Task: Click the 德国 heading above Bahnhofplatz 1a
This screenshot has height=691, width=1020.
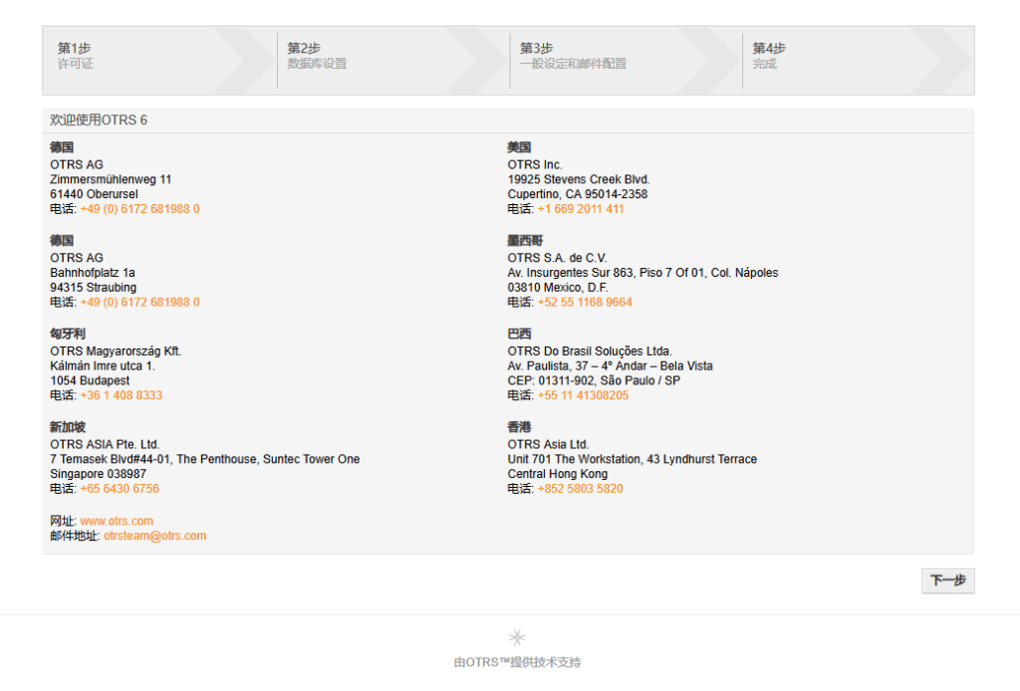Action: [x=62, y=241]
